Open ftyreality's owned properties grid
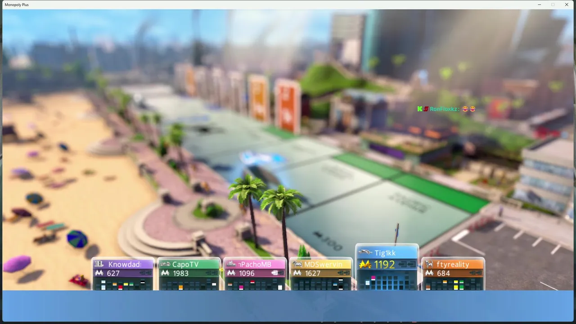This screenshot has width=576, height=324. (453, 284)
